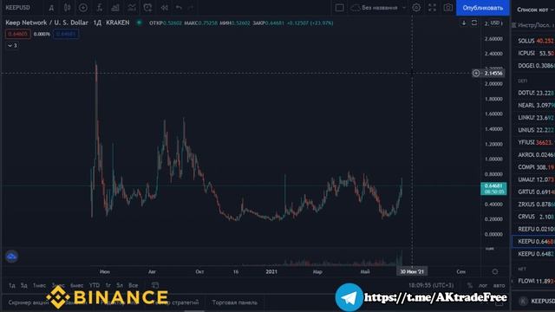The height and width of the screenshot is (312, 555).
Task: Select the 6мес time range
Action: [77, 285]
